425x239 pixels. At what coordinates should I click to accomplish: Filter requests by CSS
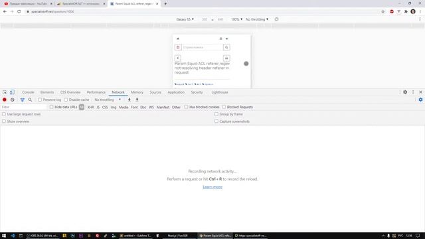105,107
